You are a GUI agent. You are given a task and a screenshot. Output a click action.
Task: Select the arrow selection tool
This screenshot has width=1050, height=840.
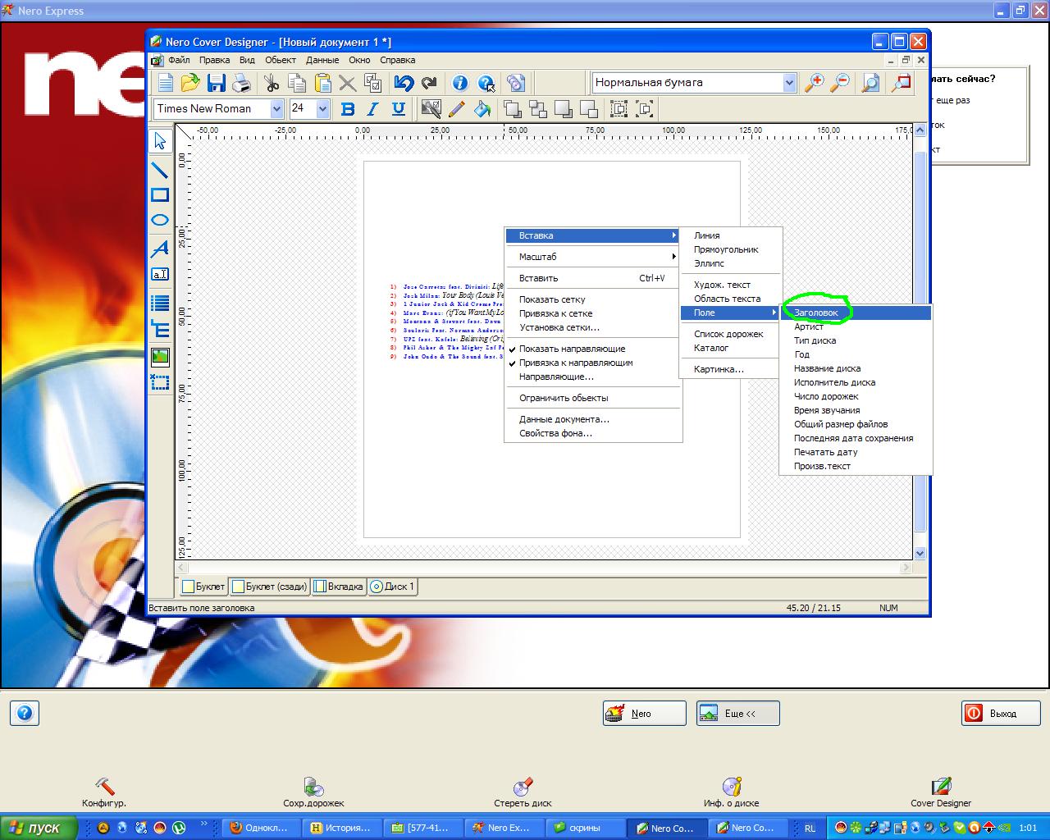pyautogui.click(x=160, y=141)
